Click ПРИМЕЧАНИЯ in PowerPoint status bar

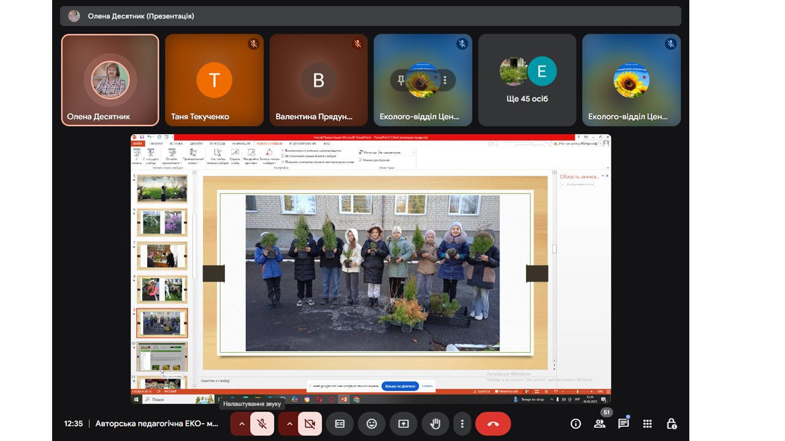click(505, 391)
